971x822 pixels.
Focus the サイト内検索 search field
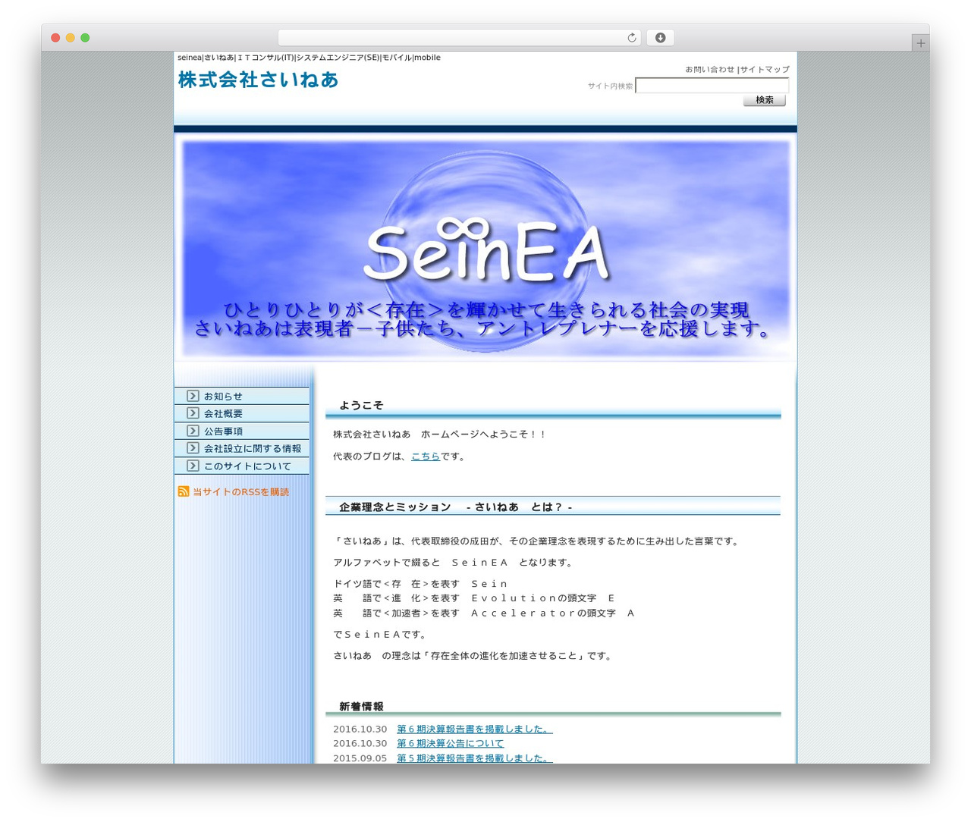coord(712,86)
